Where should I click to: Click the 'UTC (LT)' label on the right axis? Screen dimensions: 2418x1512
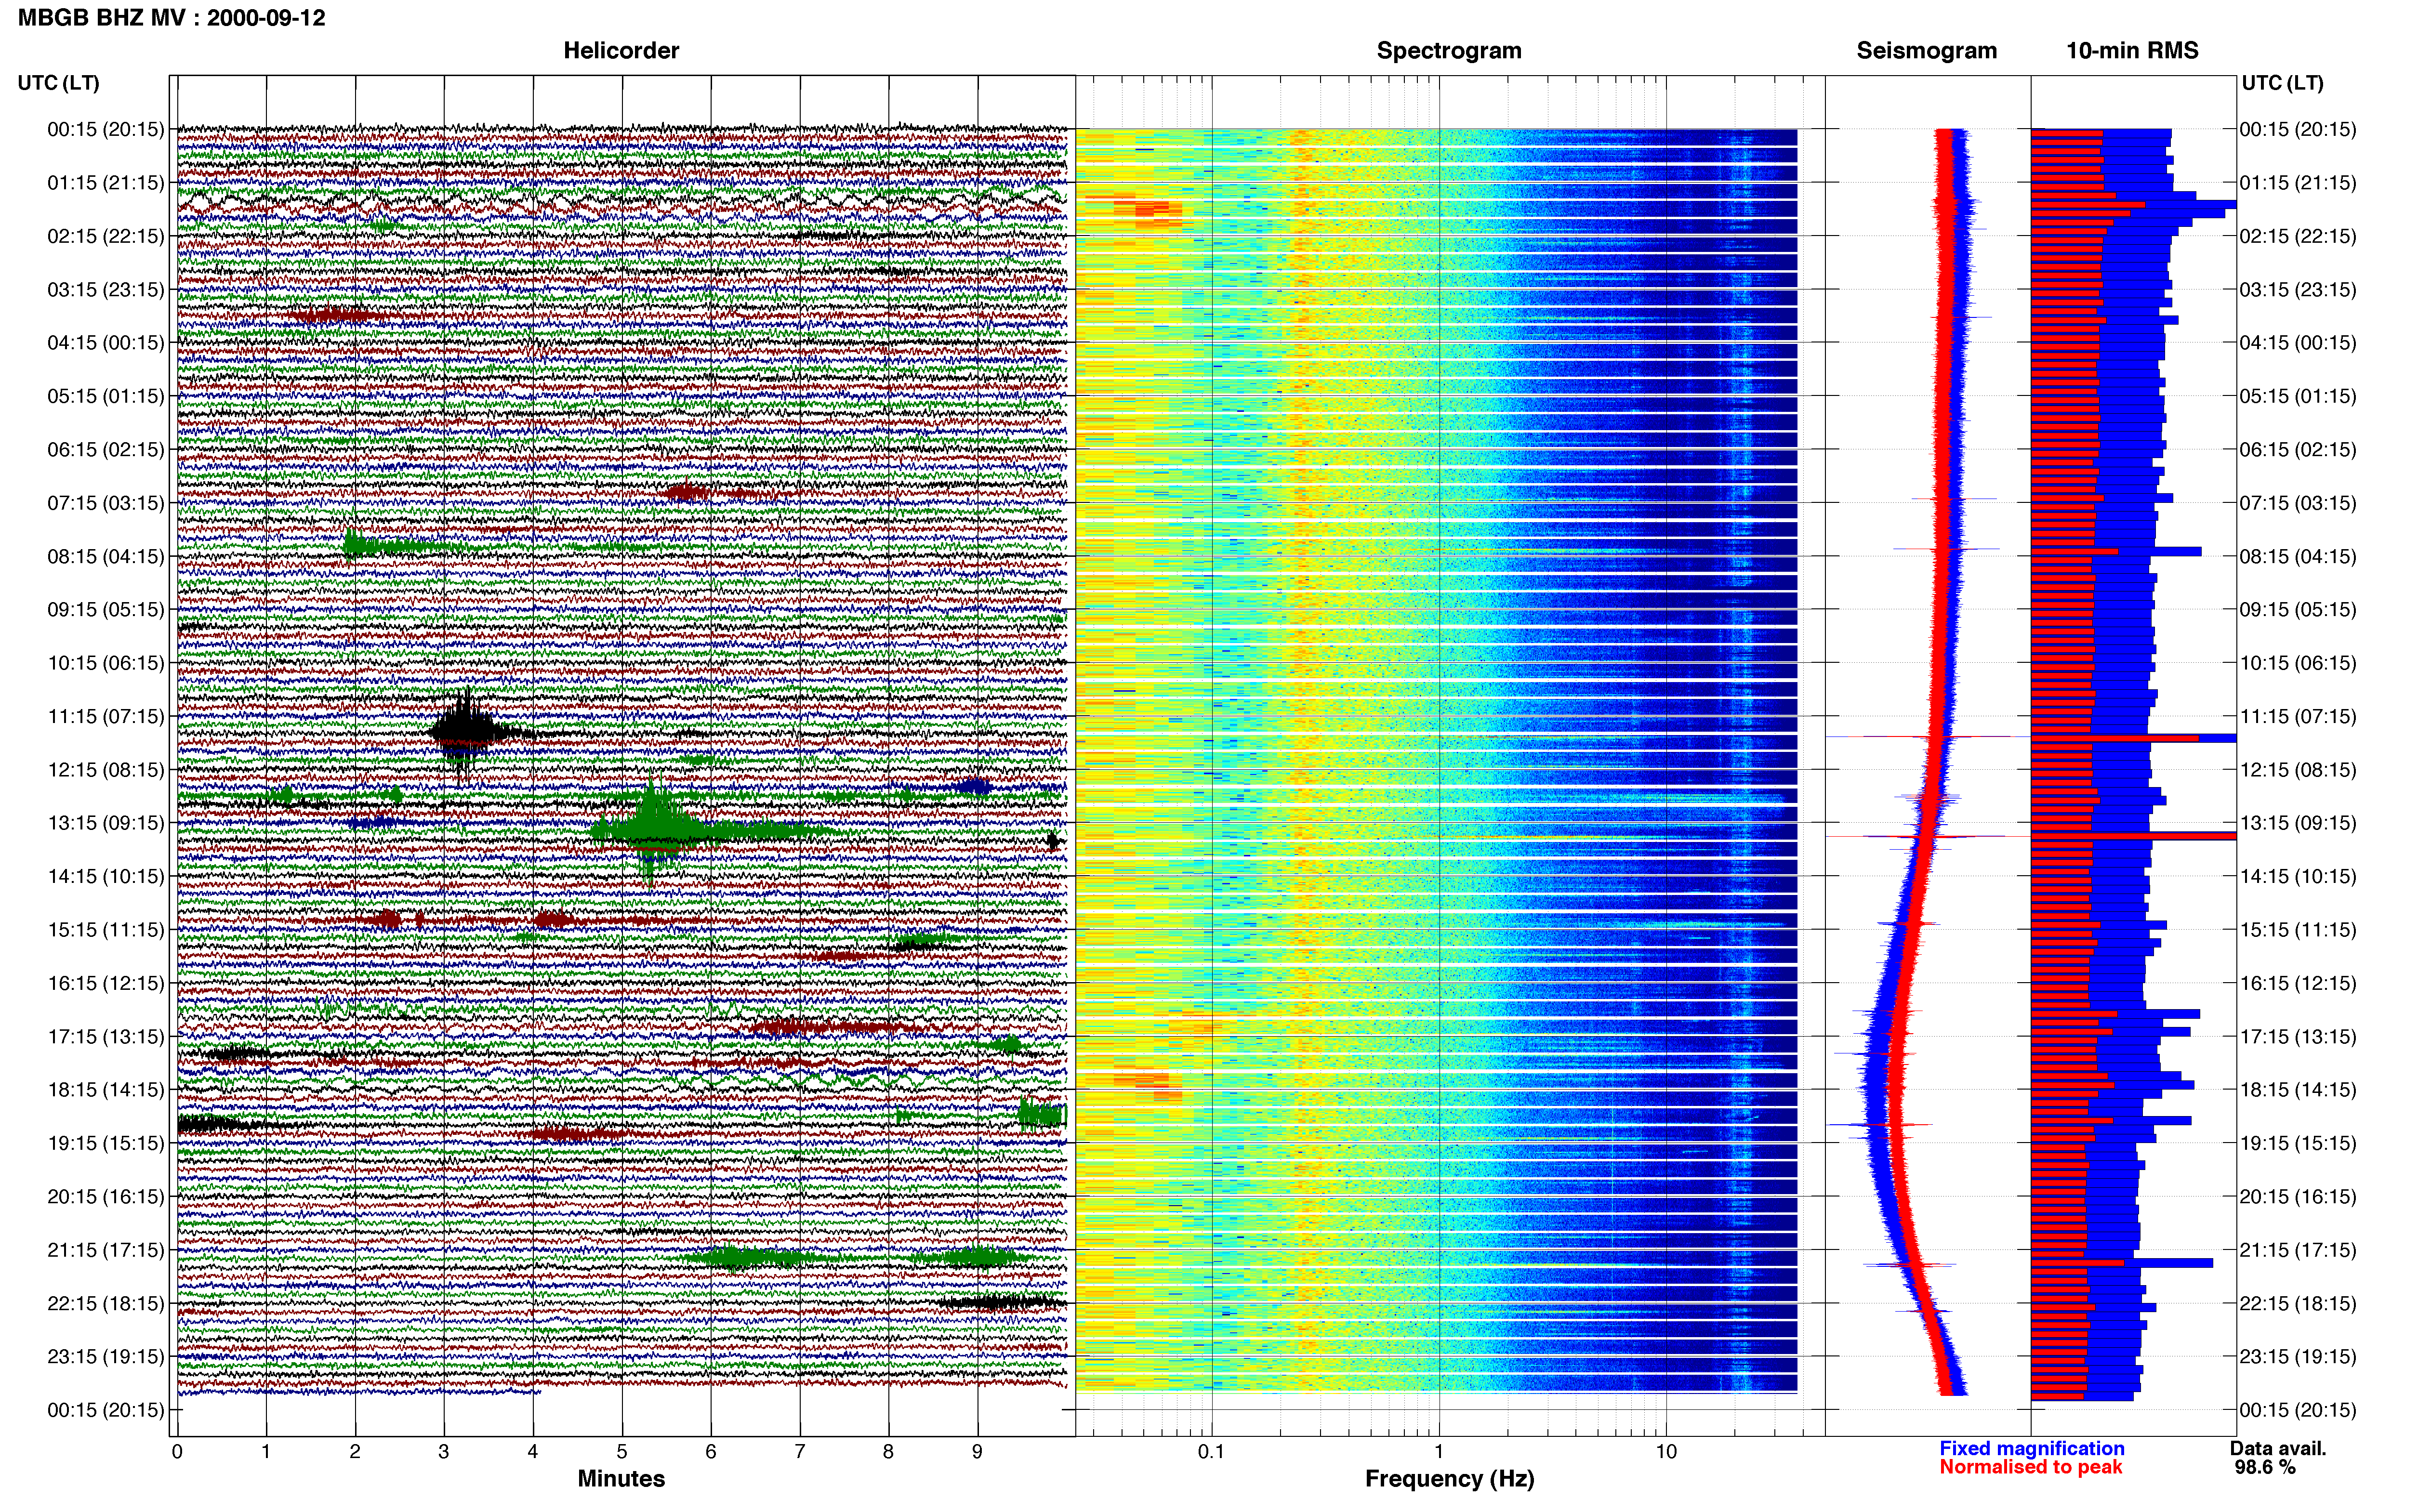point(2282,83)
